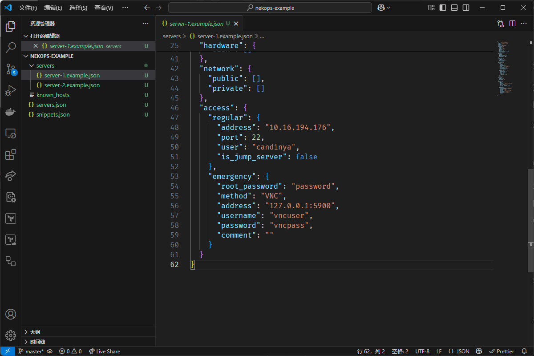Open the Manage settings gear
This screenshot has width=534, height=356.
[11, 335]
